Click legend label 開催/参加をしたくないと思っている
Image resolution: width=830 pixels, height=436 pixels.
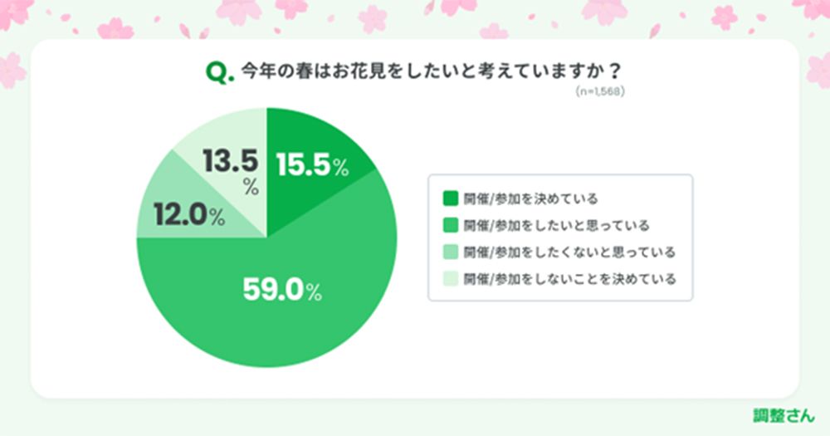pos(570,252)
